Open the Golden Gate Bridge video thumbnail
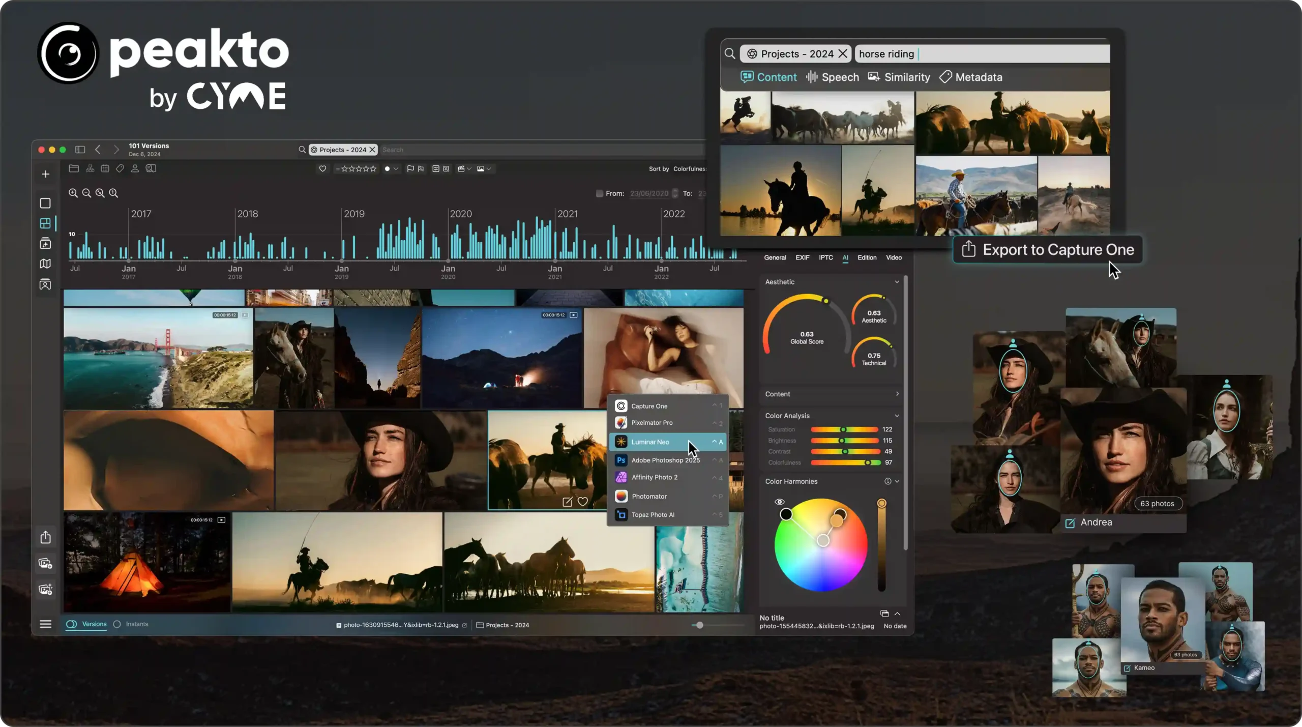 [158, 358]
